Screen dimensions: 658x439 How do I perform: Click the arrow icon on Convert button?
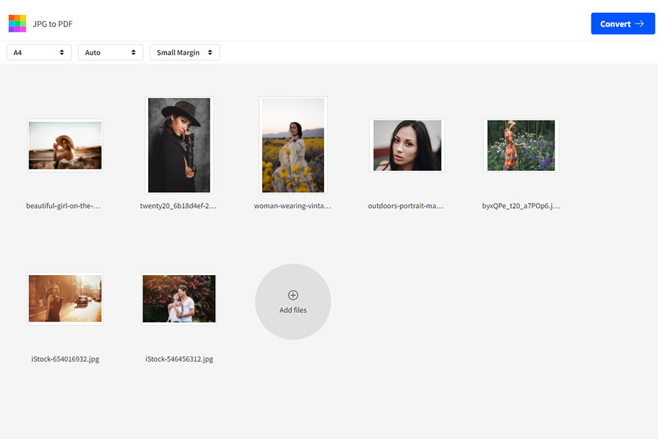coord(639,23)
